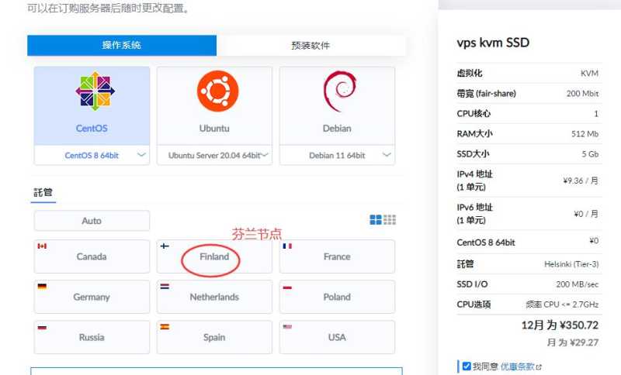Viewport: 621px width, 375px height.
Task: Open CentOS 8 64bit version dropdown
Action: point(92,155)
